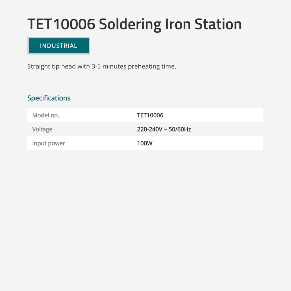Click the word power in Input power
Image resolution: width=291 pixels, height=291 pixels.
pos(57,144)
